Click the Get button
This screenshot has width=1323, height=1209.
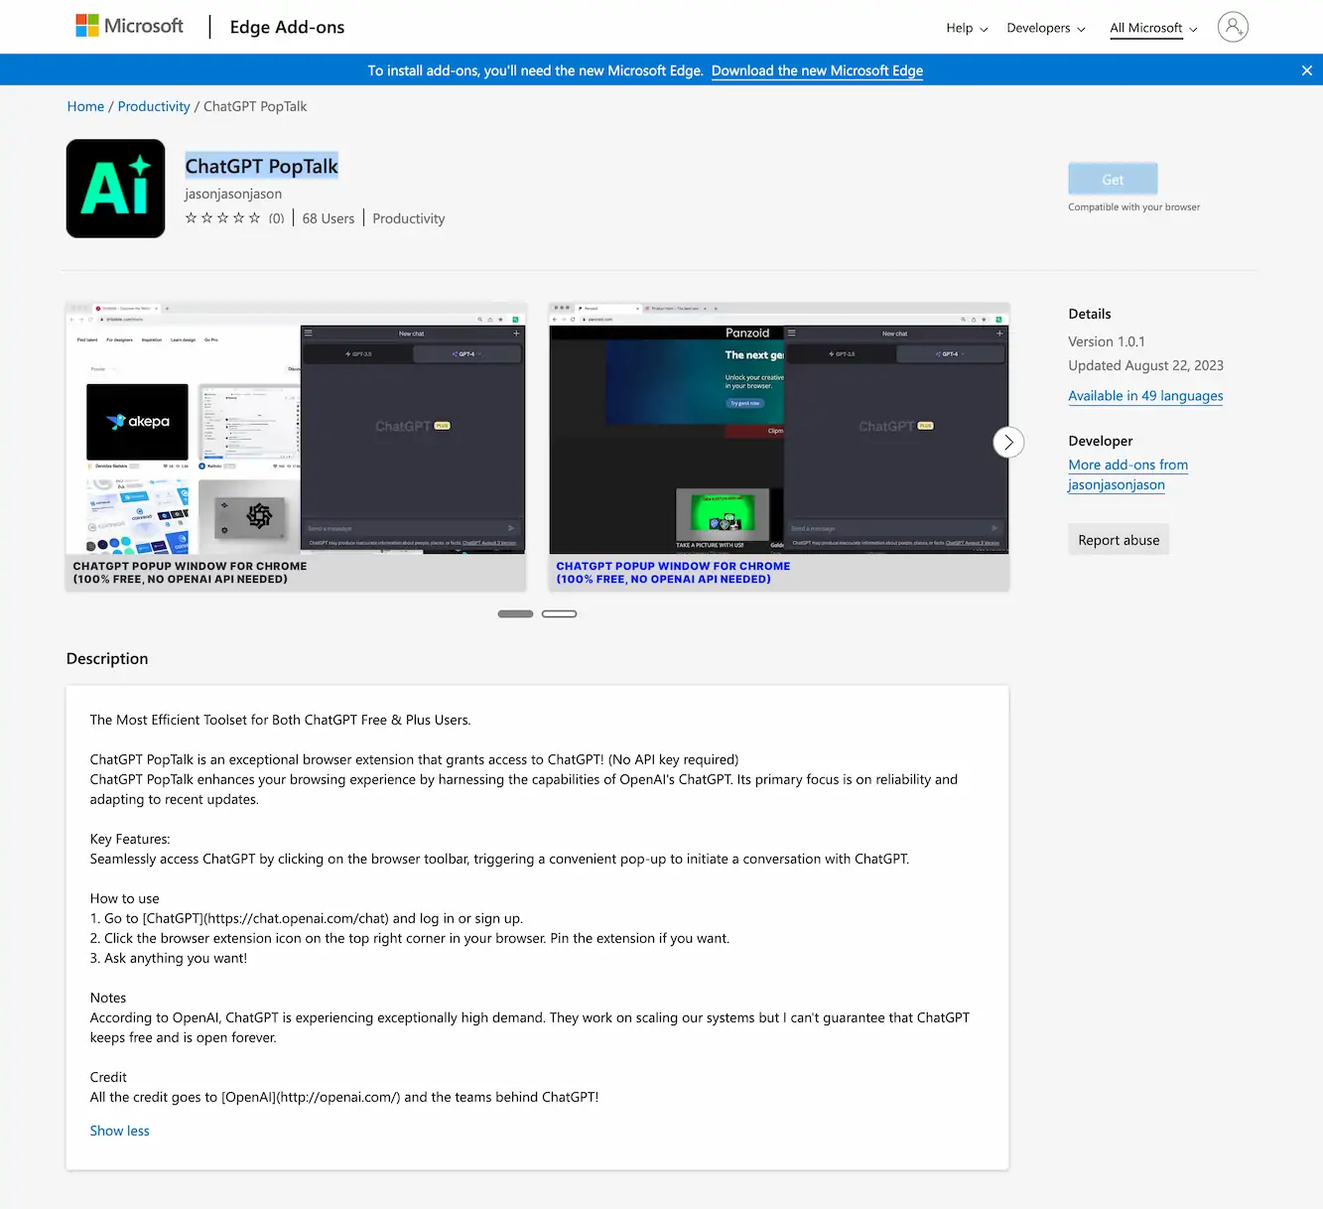click(x=1113, y=179)
